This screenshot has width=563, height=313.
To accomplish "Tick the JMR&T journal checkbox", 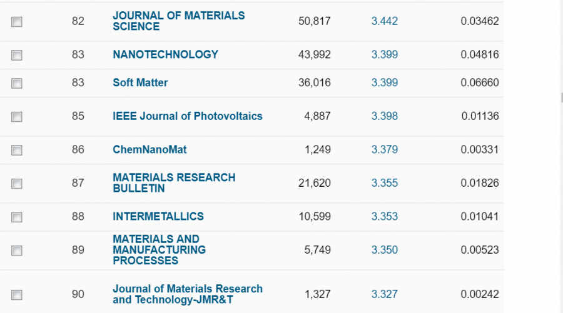I will 17,295.
